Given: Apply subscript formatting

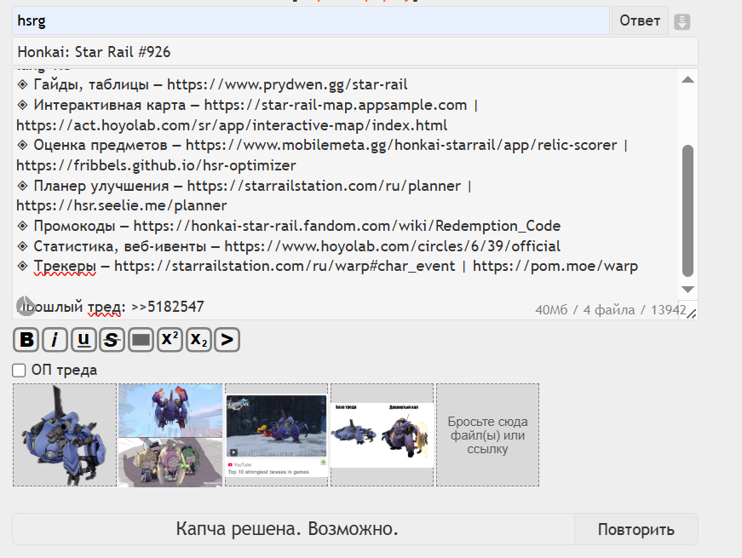Looking at the screenshot, I should pyautogui.click(x=198, y=339).
